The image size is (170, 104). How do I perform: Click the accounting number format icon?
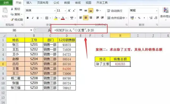[132, 18]
